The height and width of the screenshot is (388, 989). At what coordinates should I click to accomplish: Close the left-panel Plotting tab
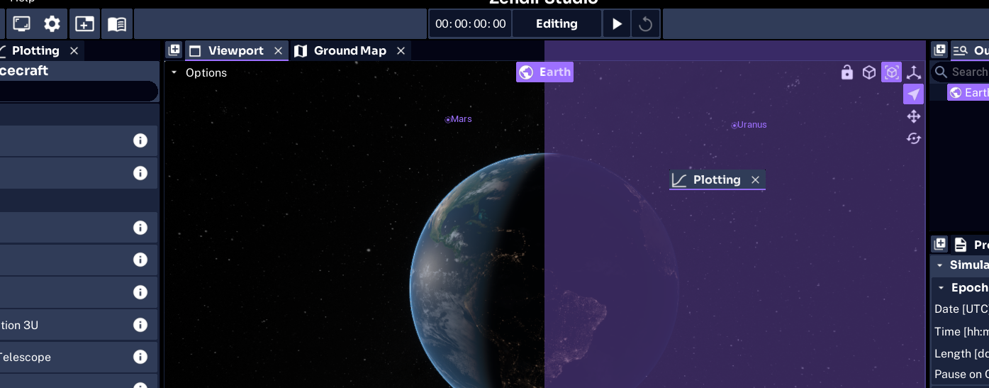pyautogui.click(x=74, y=51)
